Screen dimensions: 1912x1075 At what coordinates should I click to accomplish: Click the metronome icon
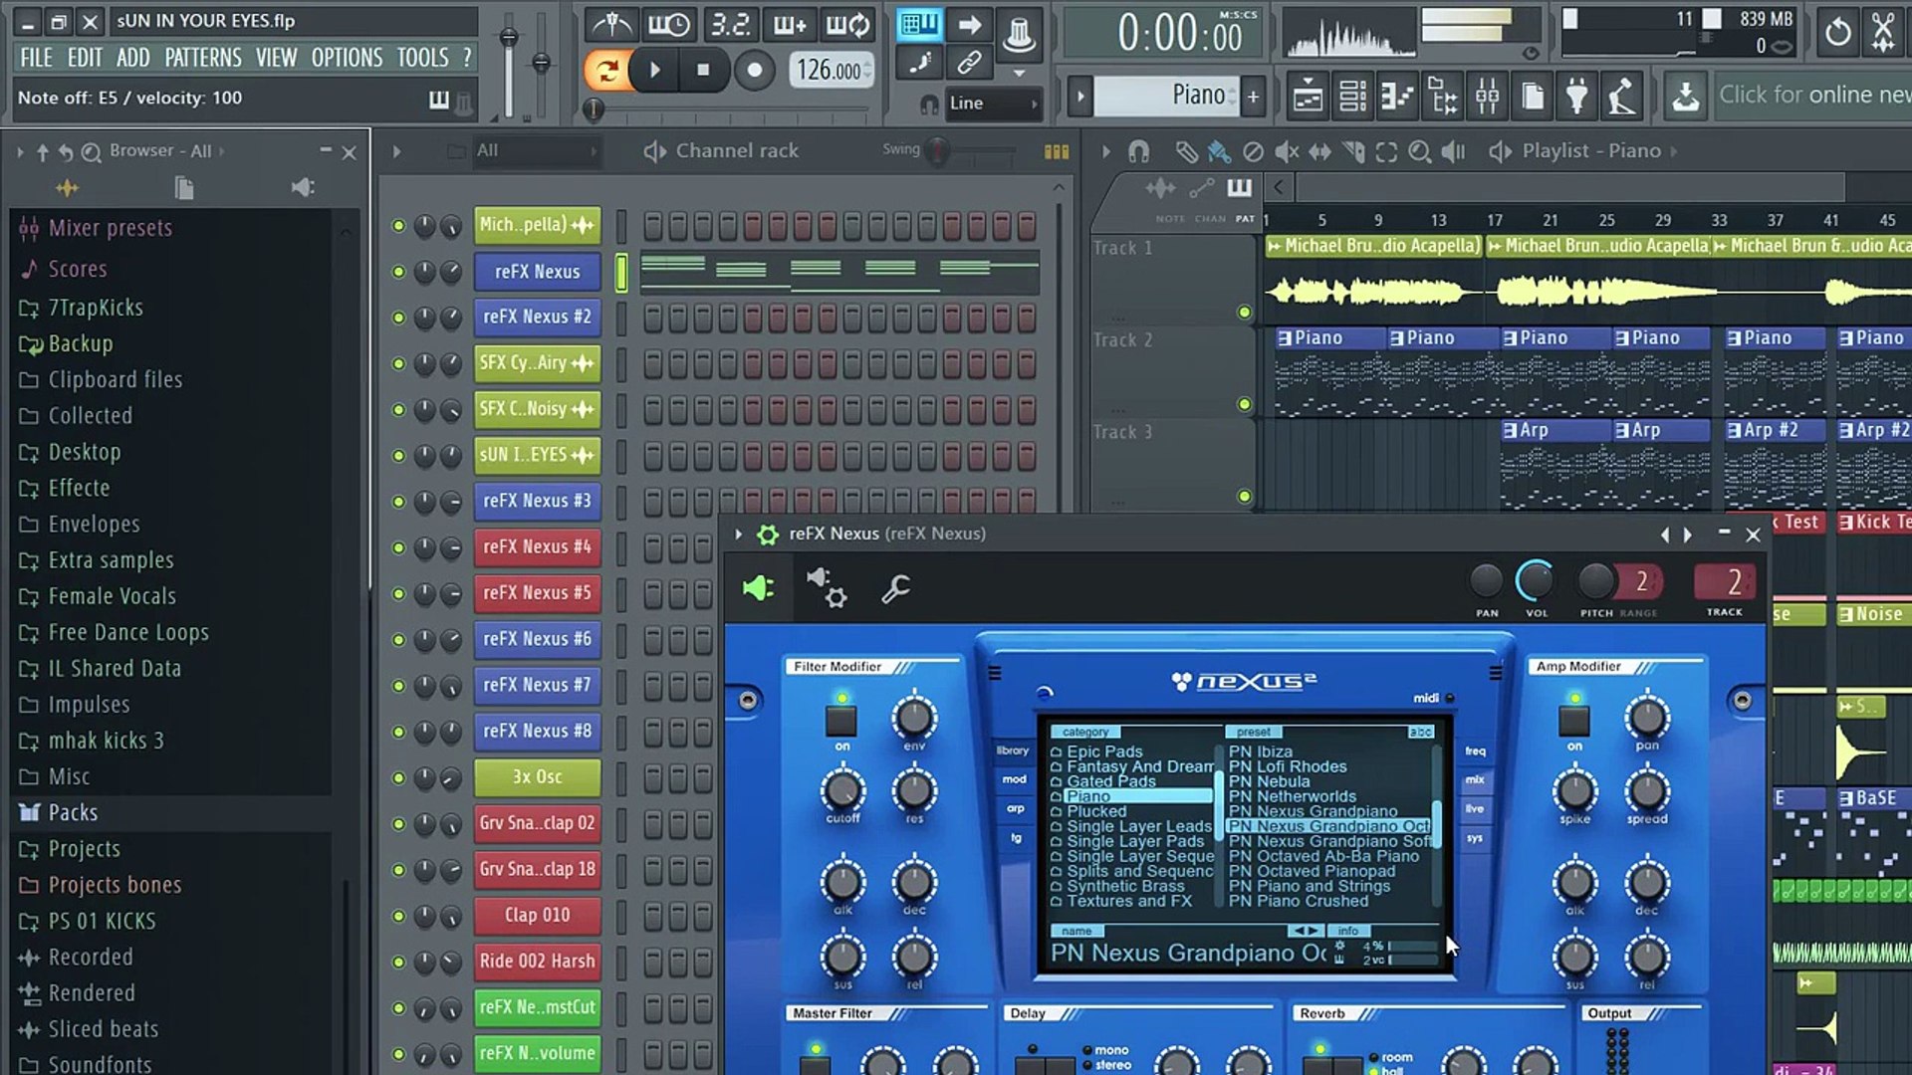click(x=613, y=24)
